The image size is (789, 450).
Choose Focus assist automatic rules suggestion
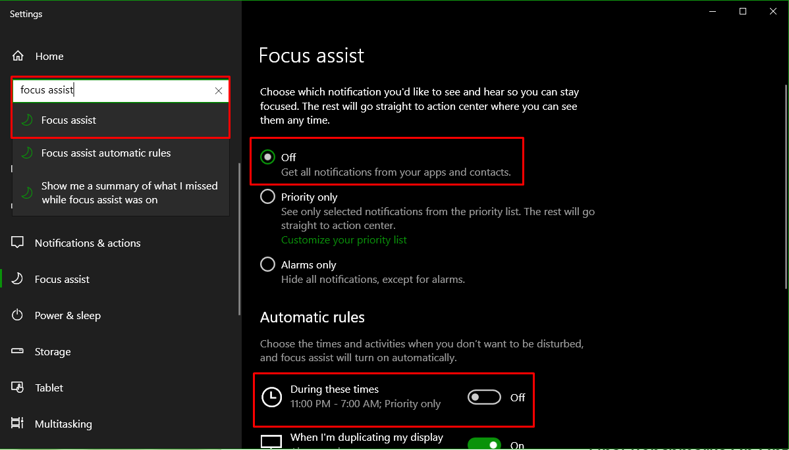121,153
